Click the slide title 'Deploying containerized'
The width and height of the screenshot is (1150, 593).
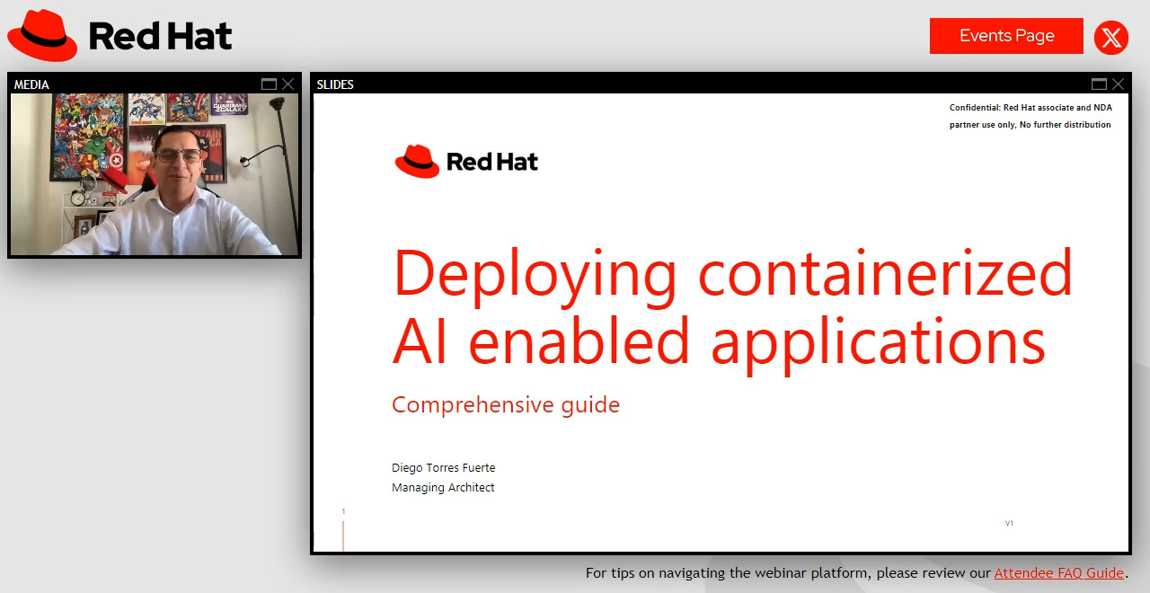tap(732, 273)
